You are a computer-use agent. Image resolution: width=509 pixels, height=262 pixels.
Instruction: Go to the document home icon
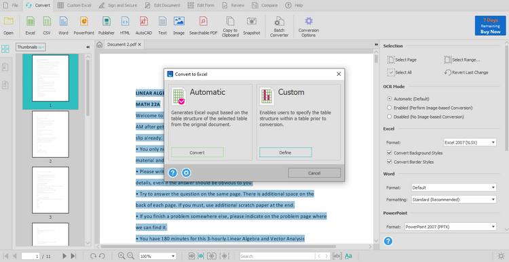[100, 45]
